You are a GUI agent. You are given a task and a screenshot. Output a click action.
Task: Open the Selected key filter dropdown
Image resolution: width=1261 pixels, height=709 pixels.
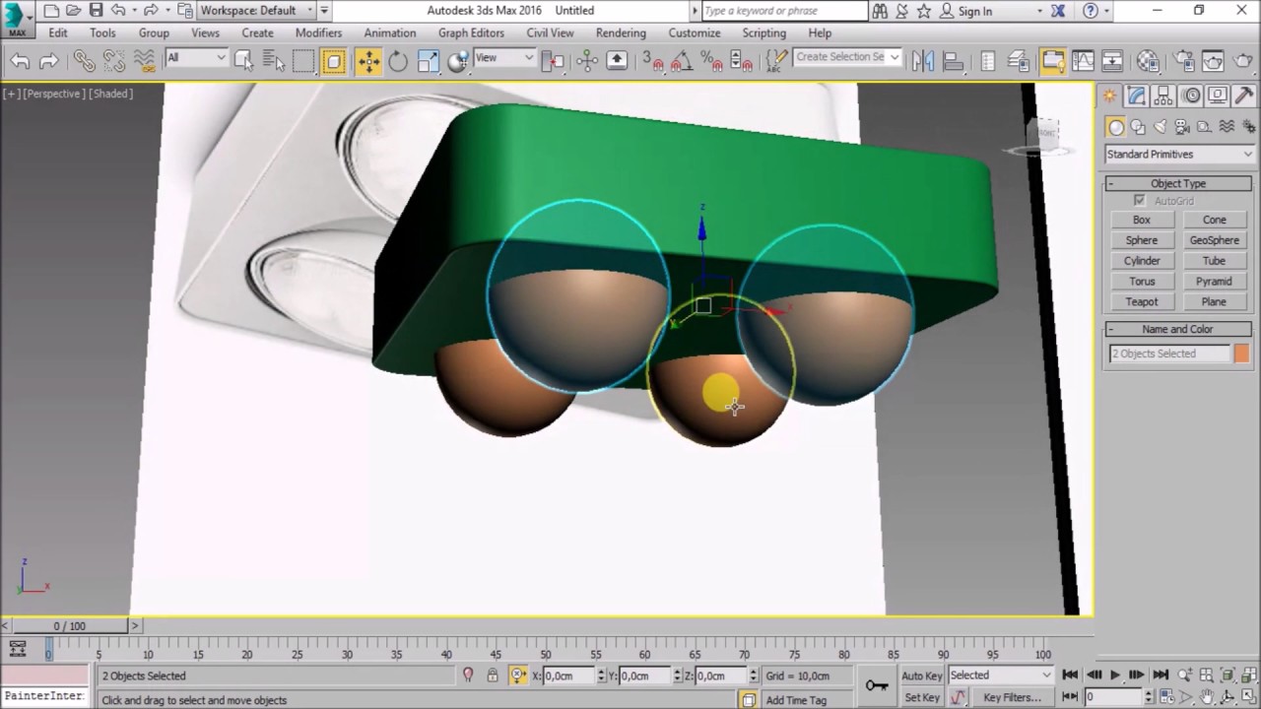[1000, 676]
